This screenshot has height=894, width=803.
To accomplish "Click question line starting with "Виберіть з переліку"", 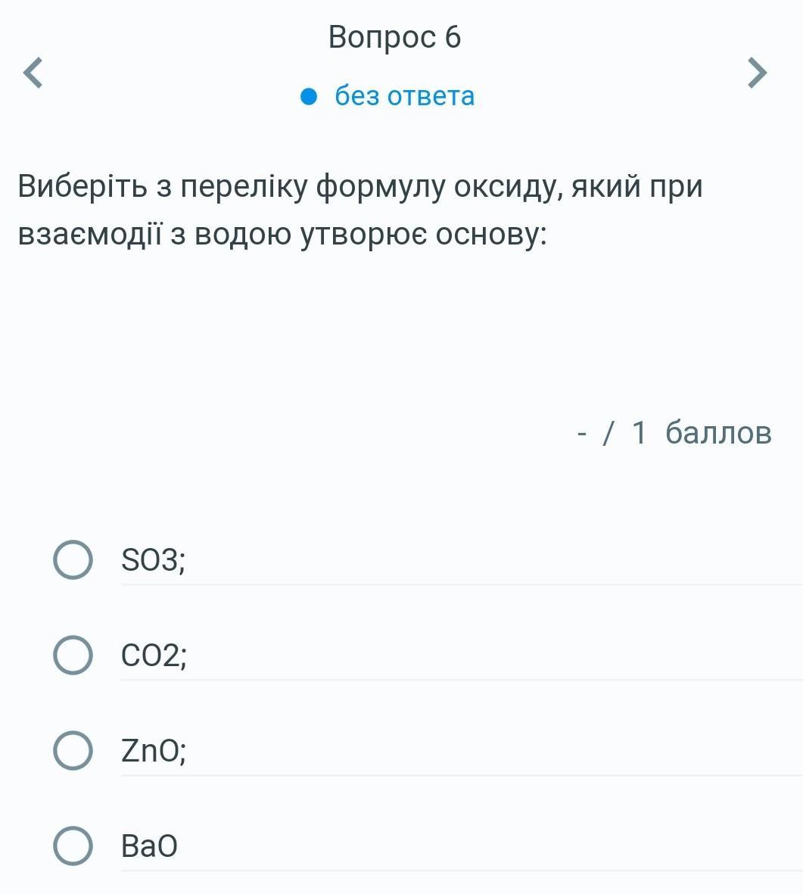I will tap(360, 186).
